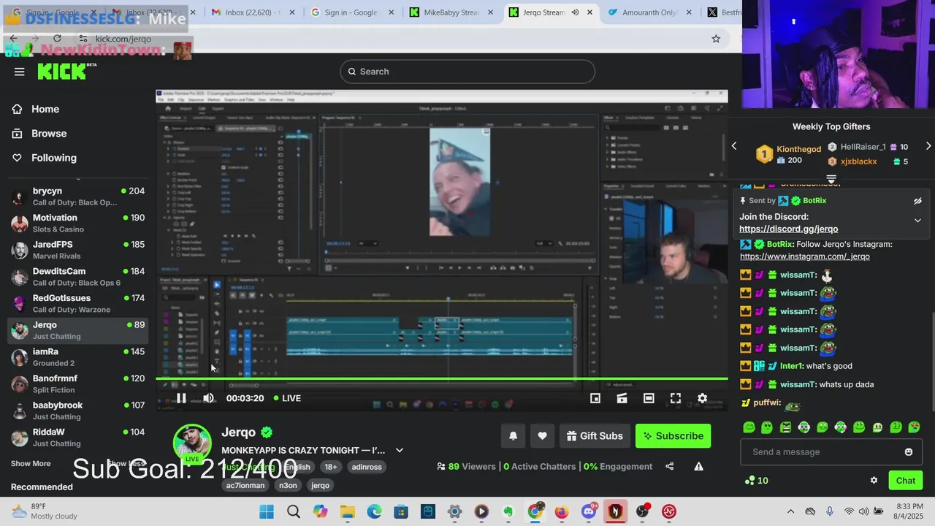The image size is (935, 526).
Task: Pause the Jerqo stream video
Action: [x=181, y=398]
